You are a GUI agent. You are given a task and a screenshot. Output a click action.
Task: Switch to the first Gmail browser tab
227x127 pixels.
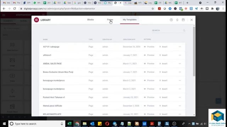6,3
